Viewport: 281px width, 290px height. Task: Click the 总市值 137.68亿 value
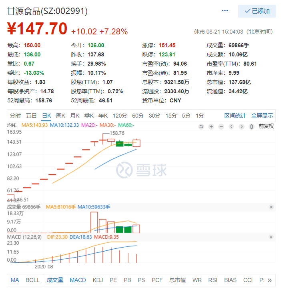coord(239,82)
